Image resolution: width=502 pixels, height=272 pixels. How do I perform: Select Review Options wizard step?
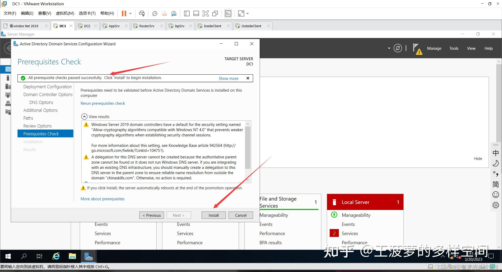(37, 126)
